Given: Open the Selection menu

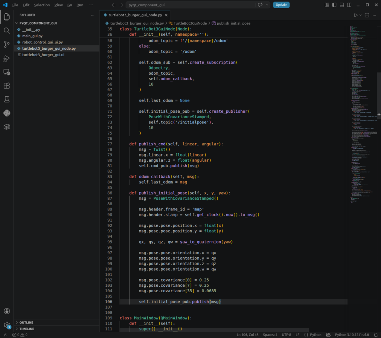Looking at the screenshot, I should (x=42, y=5).
